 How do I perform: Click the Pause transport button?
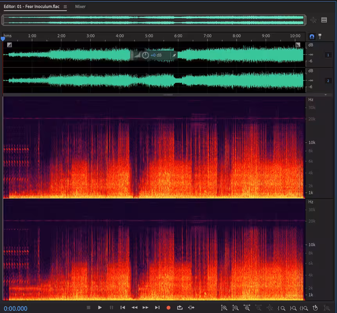click(x=111, y=308)
